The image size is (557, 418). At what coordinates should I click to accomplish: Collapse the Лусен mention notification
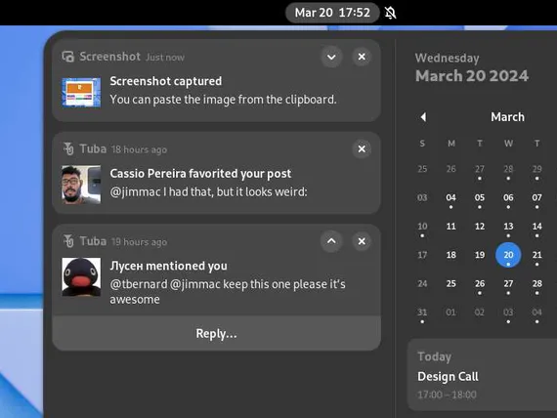(x=331, y=241)
